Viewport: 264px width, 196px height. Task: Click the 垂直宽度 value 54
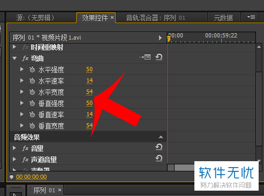[x=89, y=125]
